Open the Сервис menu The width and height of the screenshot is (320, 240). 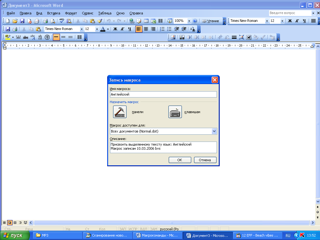(x=87, y=13)
